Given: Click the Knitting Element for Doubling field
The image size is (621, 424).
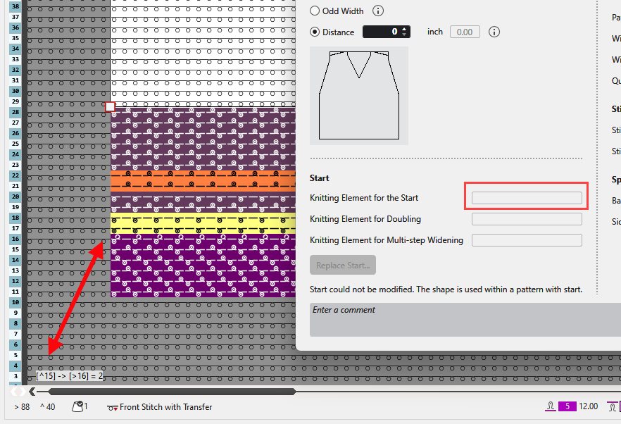Looking at the screenshot, I should [x=526, y=219].
